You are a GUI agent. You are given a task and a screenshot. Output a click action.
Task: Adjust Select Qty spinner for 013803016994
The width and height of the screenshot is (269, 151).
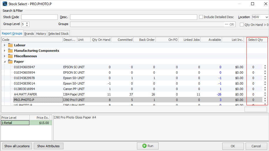click(x=265, y=89)
